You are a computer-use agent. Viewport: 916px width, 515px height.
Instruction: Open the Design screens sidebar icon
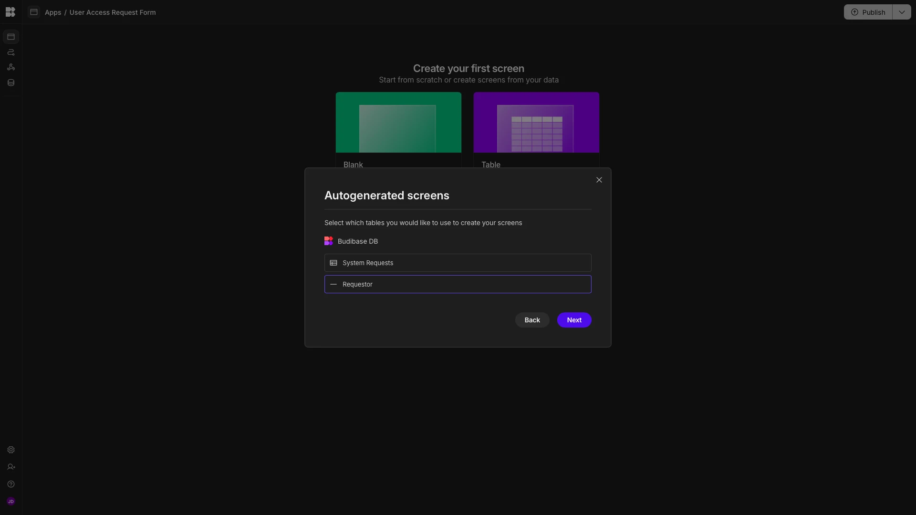[11, 37]
